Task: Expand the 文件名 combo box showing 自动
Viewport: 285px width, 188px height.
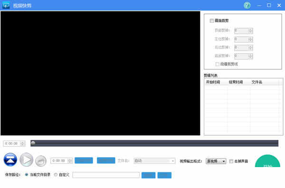Action: point(154,161)
